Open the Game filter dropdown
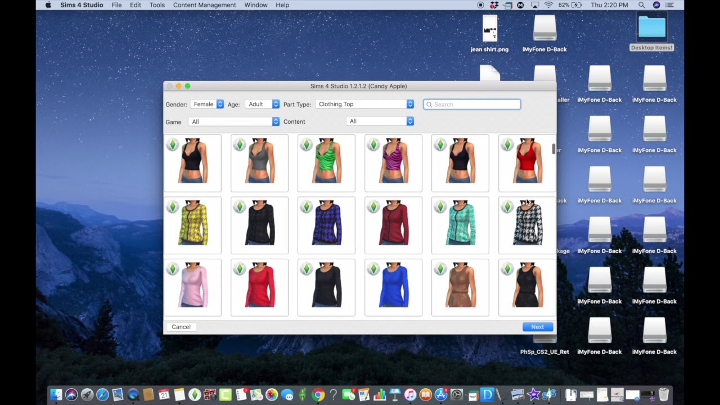The image size is (720, 405). 234,121
